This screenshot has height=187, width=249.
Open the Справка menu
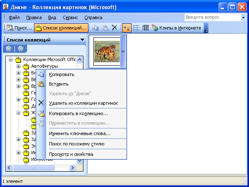click(93, 17)
